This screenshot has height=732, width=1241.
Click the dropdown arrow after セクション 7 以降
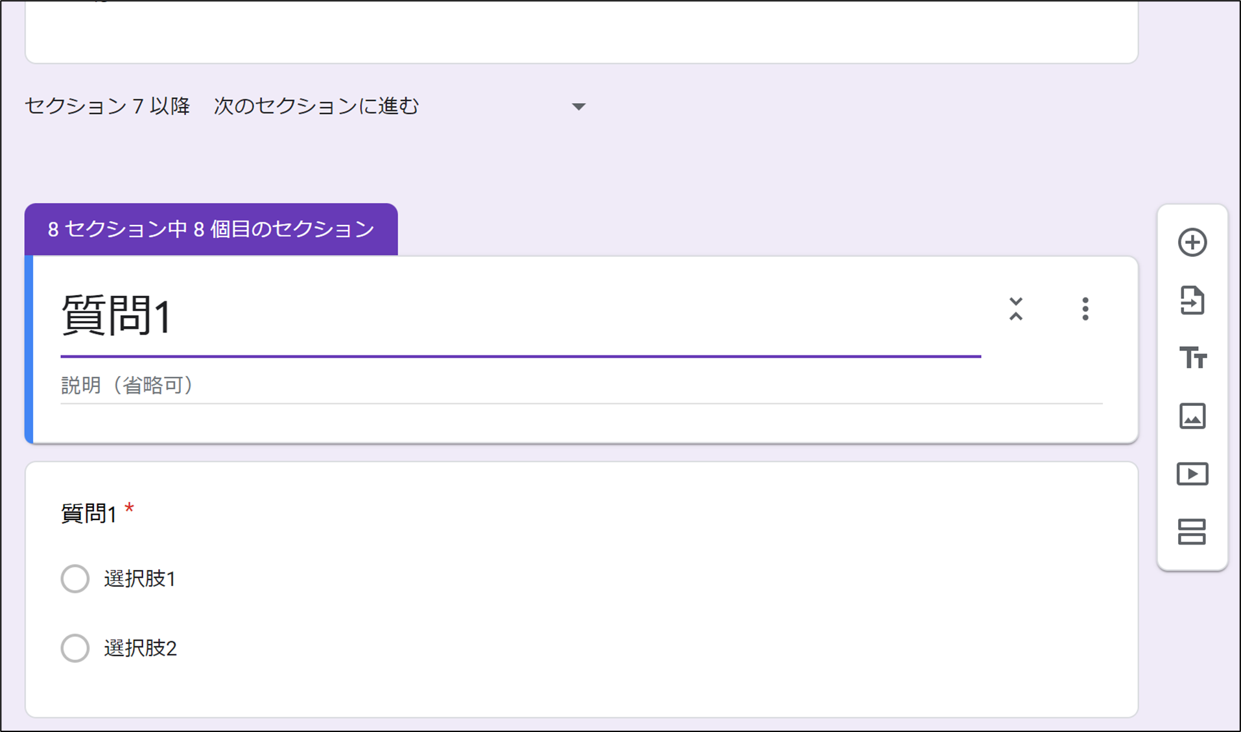(578, 106)
